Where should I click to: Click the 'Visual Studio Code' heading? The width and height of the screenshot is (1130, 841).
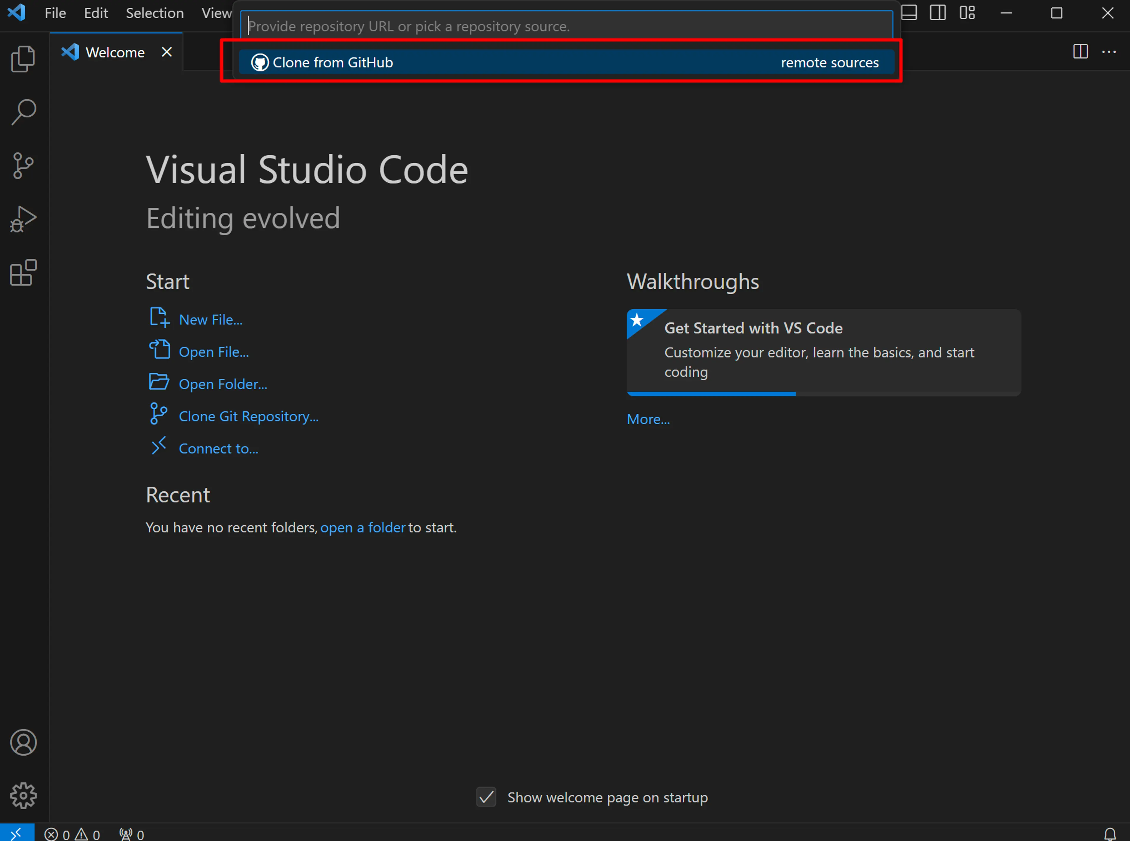(307, 169)
